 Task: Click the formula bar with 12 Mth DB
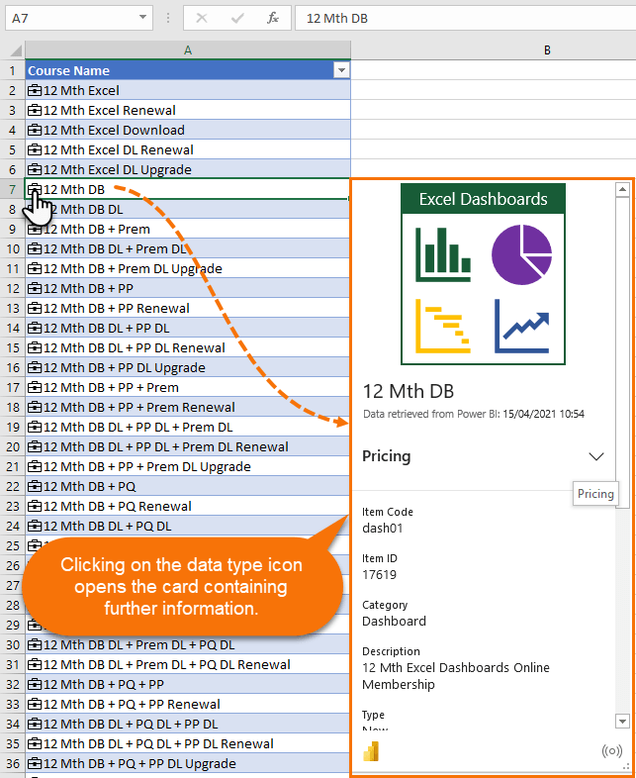pyautogui.click(x=465, y=19)
